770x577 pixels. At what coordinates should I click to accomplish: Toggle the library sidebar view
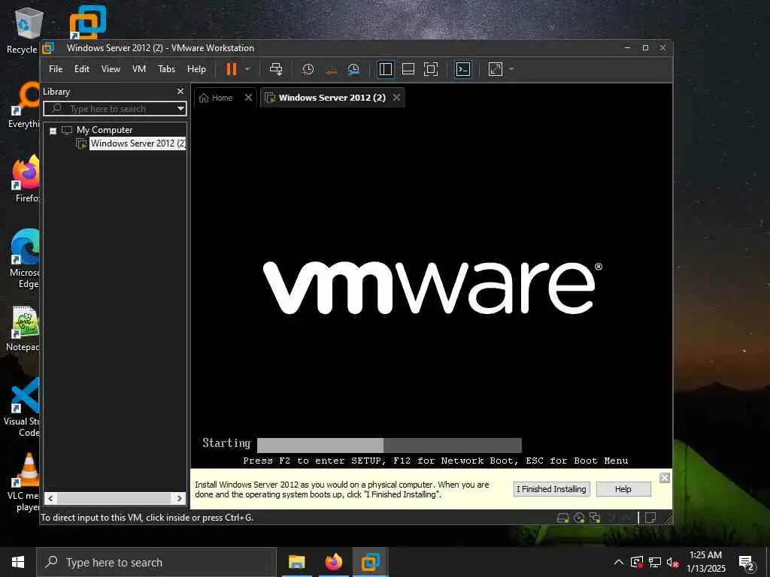click(386, 69)
